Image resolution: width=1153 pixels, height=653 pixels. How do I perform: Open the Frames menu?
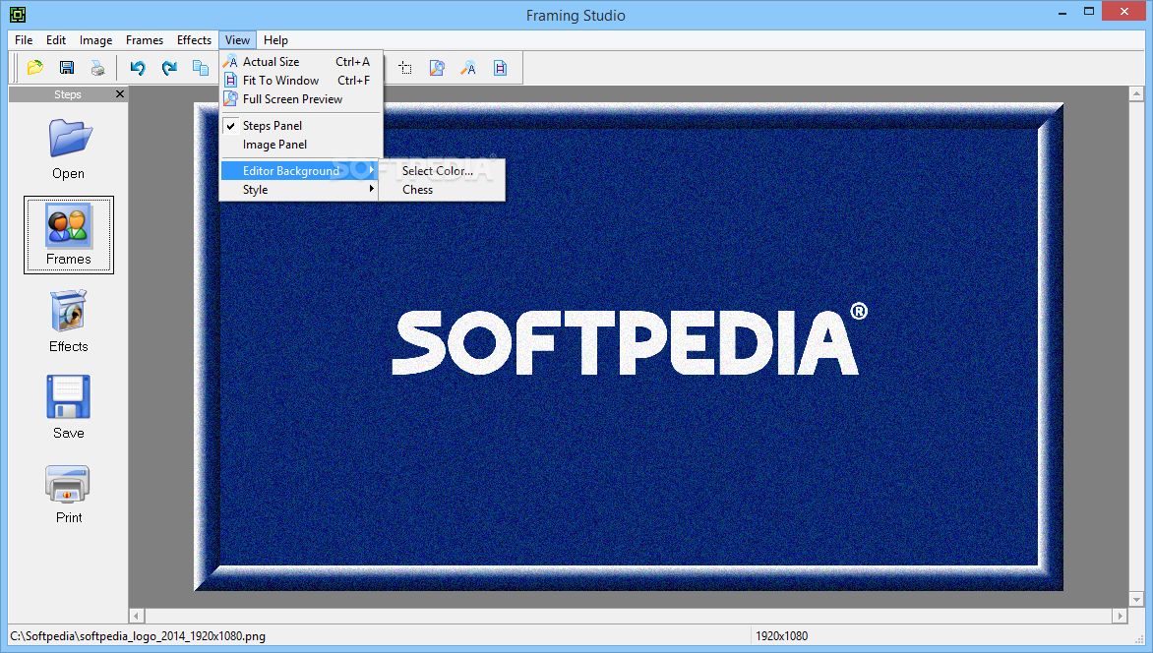tap(144, 40)
